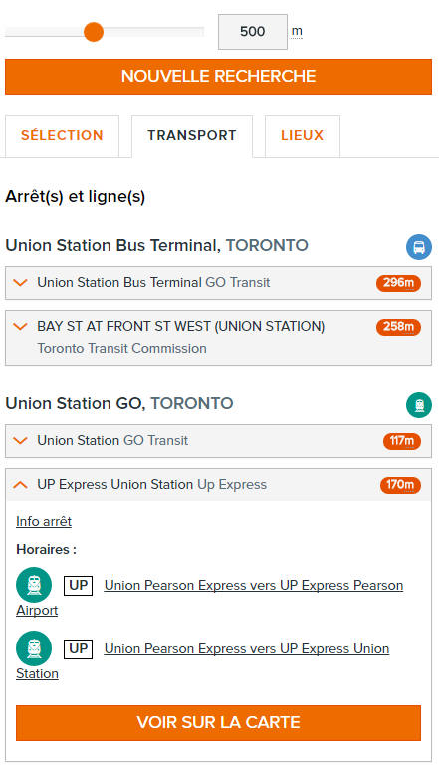Click train icon next to UP Express Union Station line
The image size is (439, 770).
(34, 648)
